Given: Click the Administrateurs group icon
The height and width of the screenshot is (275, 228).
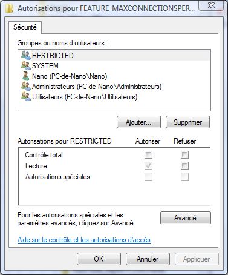Looking at the screenshot, I should pos(26,86).
